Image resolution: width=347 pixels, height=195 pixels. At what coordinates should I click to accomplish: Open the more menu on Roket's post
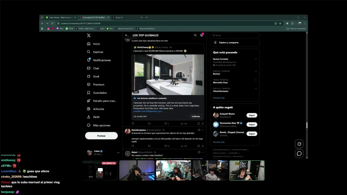point(203,152)
